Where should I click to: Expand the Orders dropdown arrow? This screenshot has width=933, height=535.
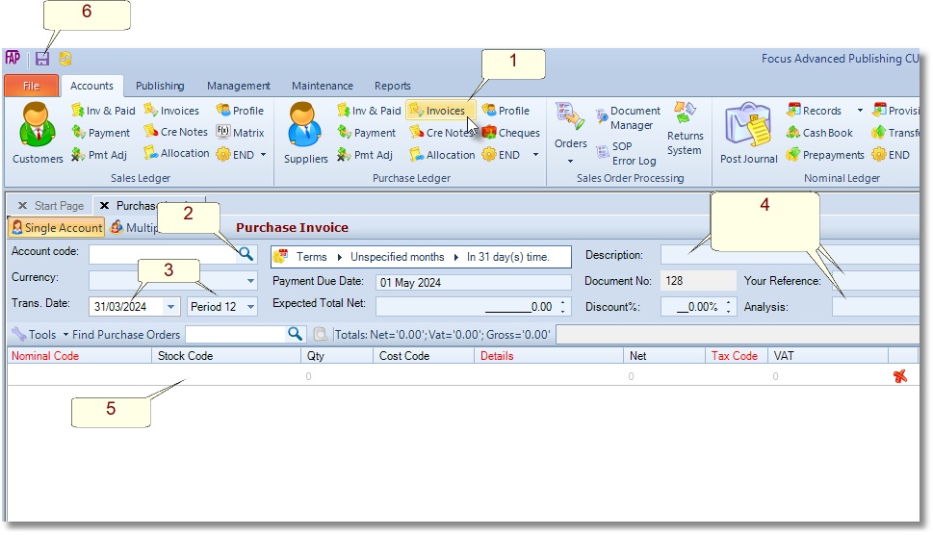click(x=570, y=161)
